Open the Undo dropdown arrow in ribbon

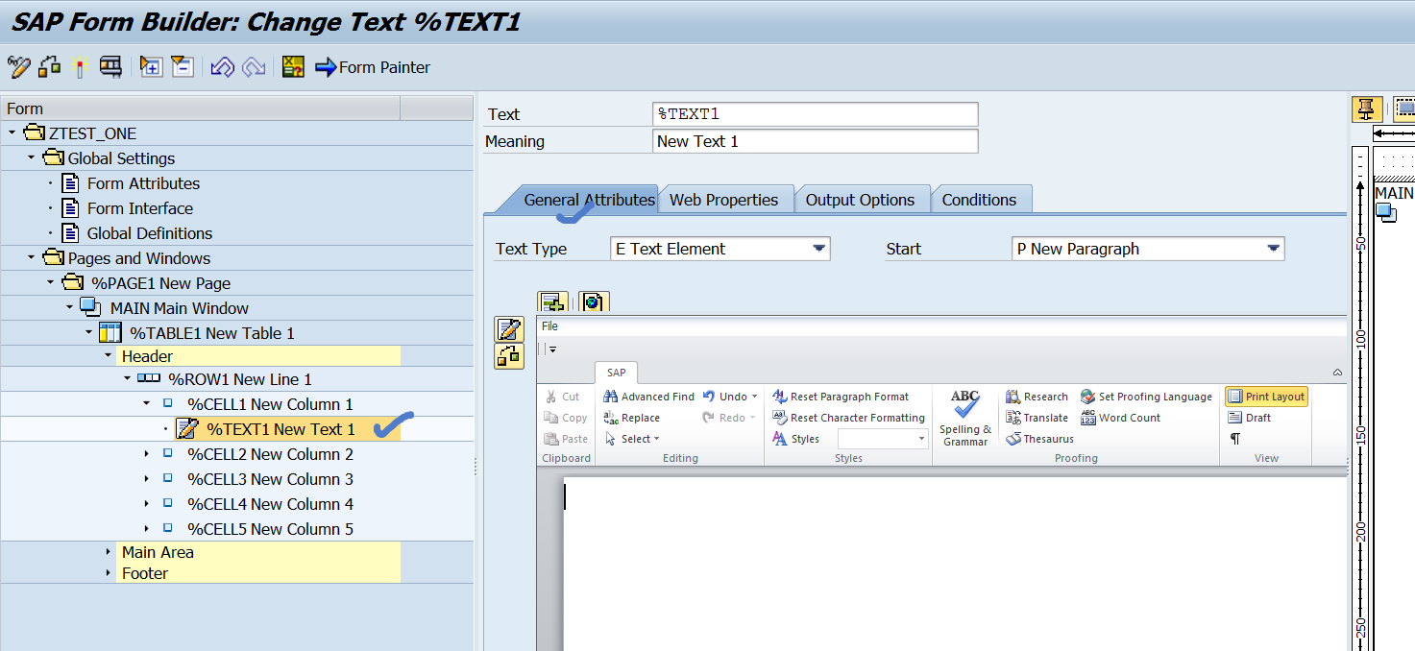click(x=754, y=397)
